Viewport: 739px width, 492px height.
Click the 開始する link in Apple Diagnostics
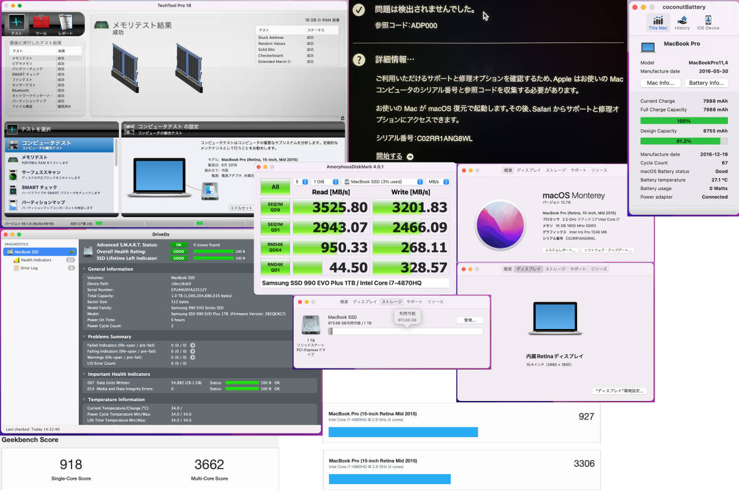[x=389, y=156]
